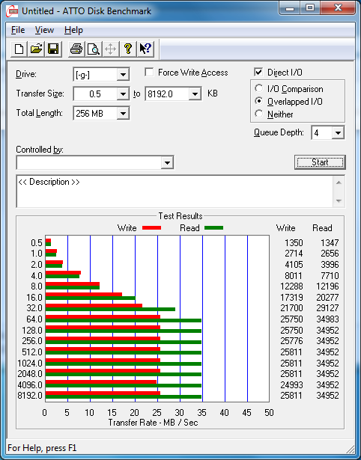Expand the Total Length 256 MB dropdown

123,113
